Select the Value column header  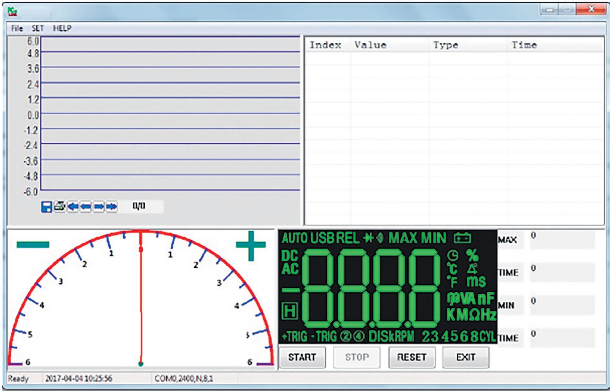click(x=371, y=45)
